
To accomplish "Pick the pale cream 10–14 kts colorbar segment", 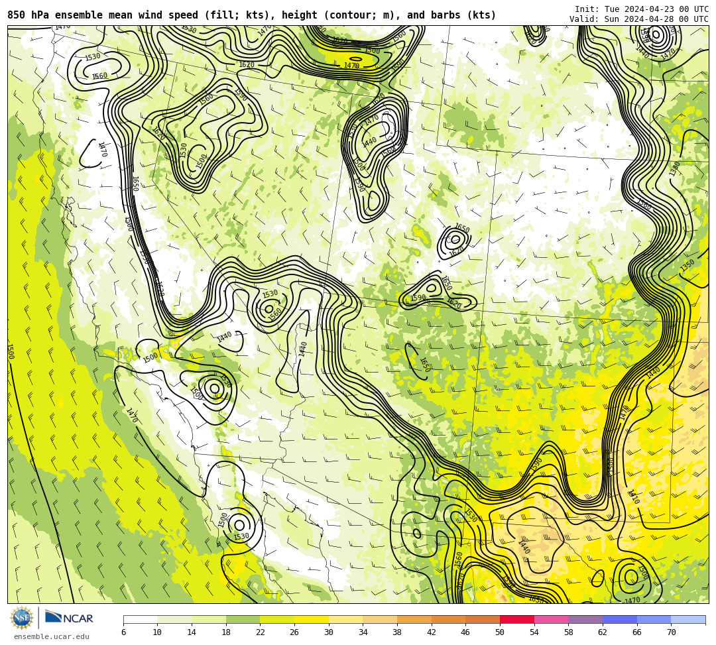I will pos(174,619).
